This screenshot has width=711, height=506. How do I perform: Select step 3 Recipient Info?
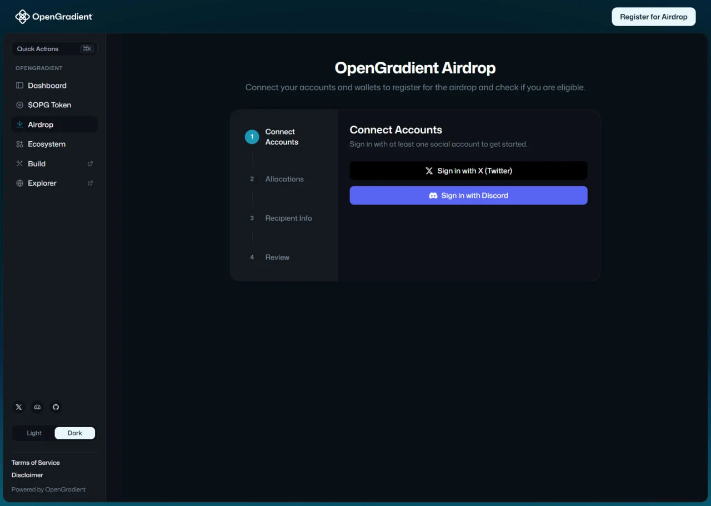click(281, 218)
